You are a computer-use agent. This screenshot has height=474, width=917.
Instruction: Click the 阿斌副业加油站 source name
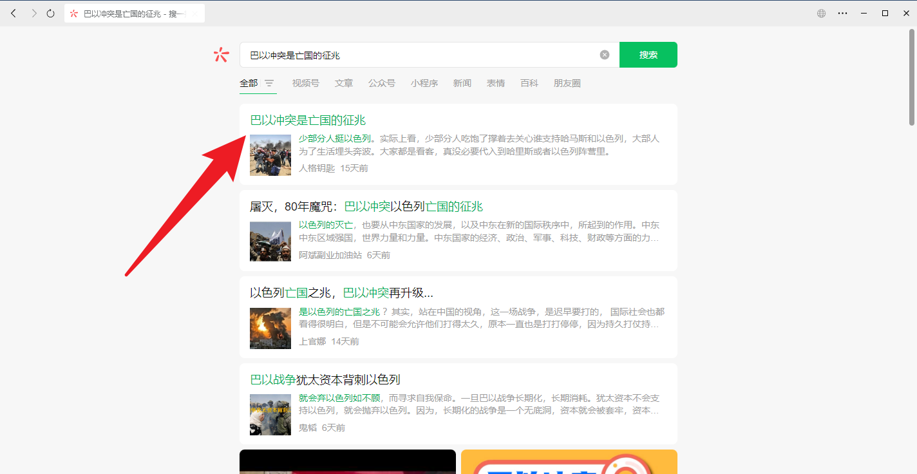pos(330,255)
